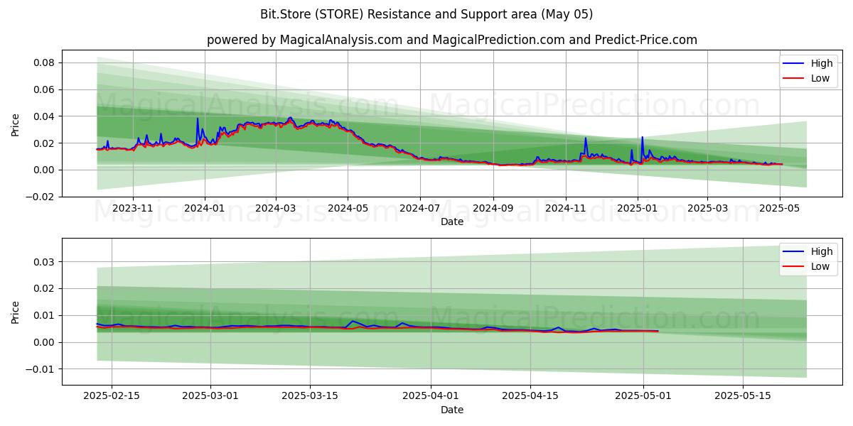Click the '2025-05' x-axis label in top chart
Screen dimensions: 853x426
[779, 208]
